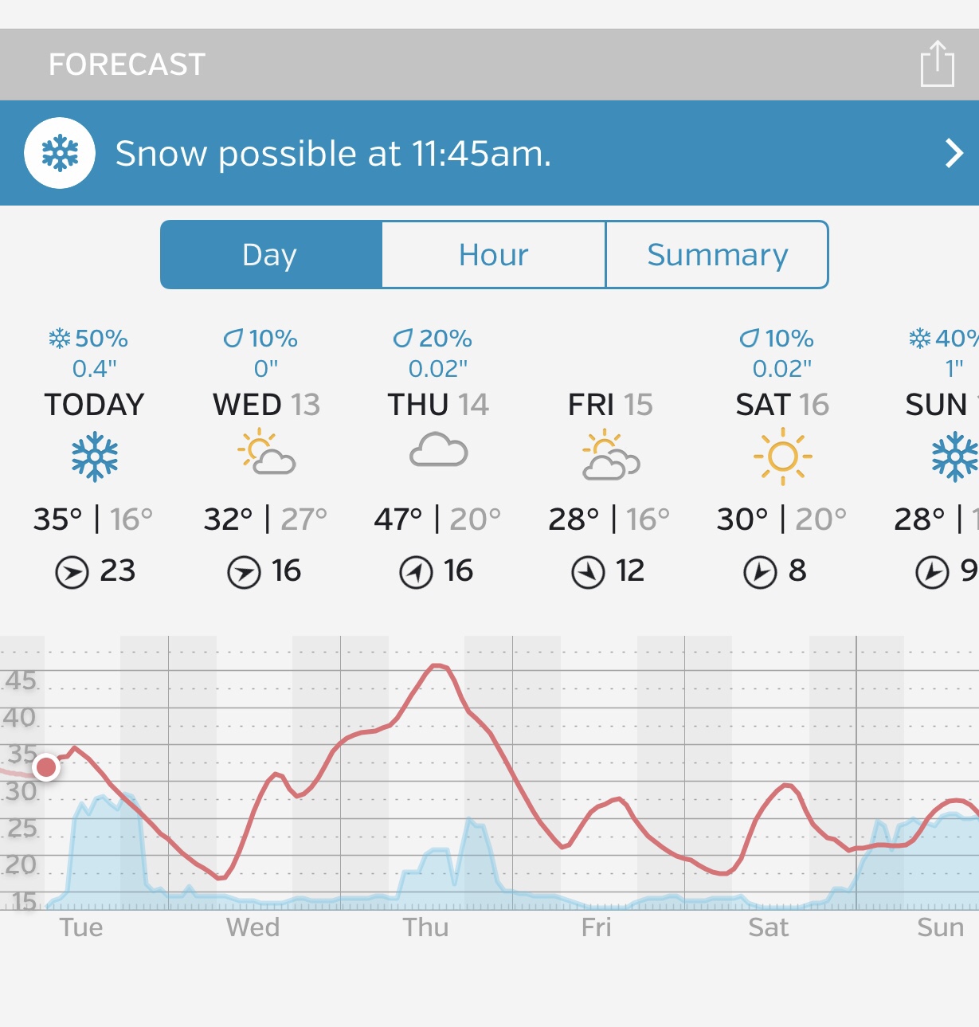Tap Thursday's cloudy weather icon

[438, 450]
